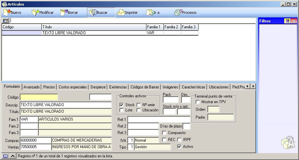
Task: Sort by the Código column header
Action: point(22,27)
